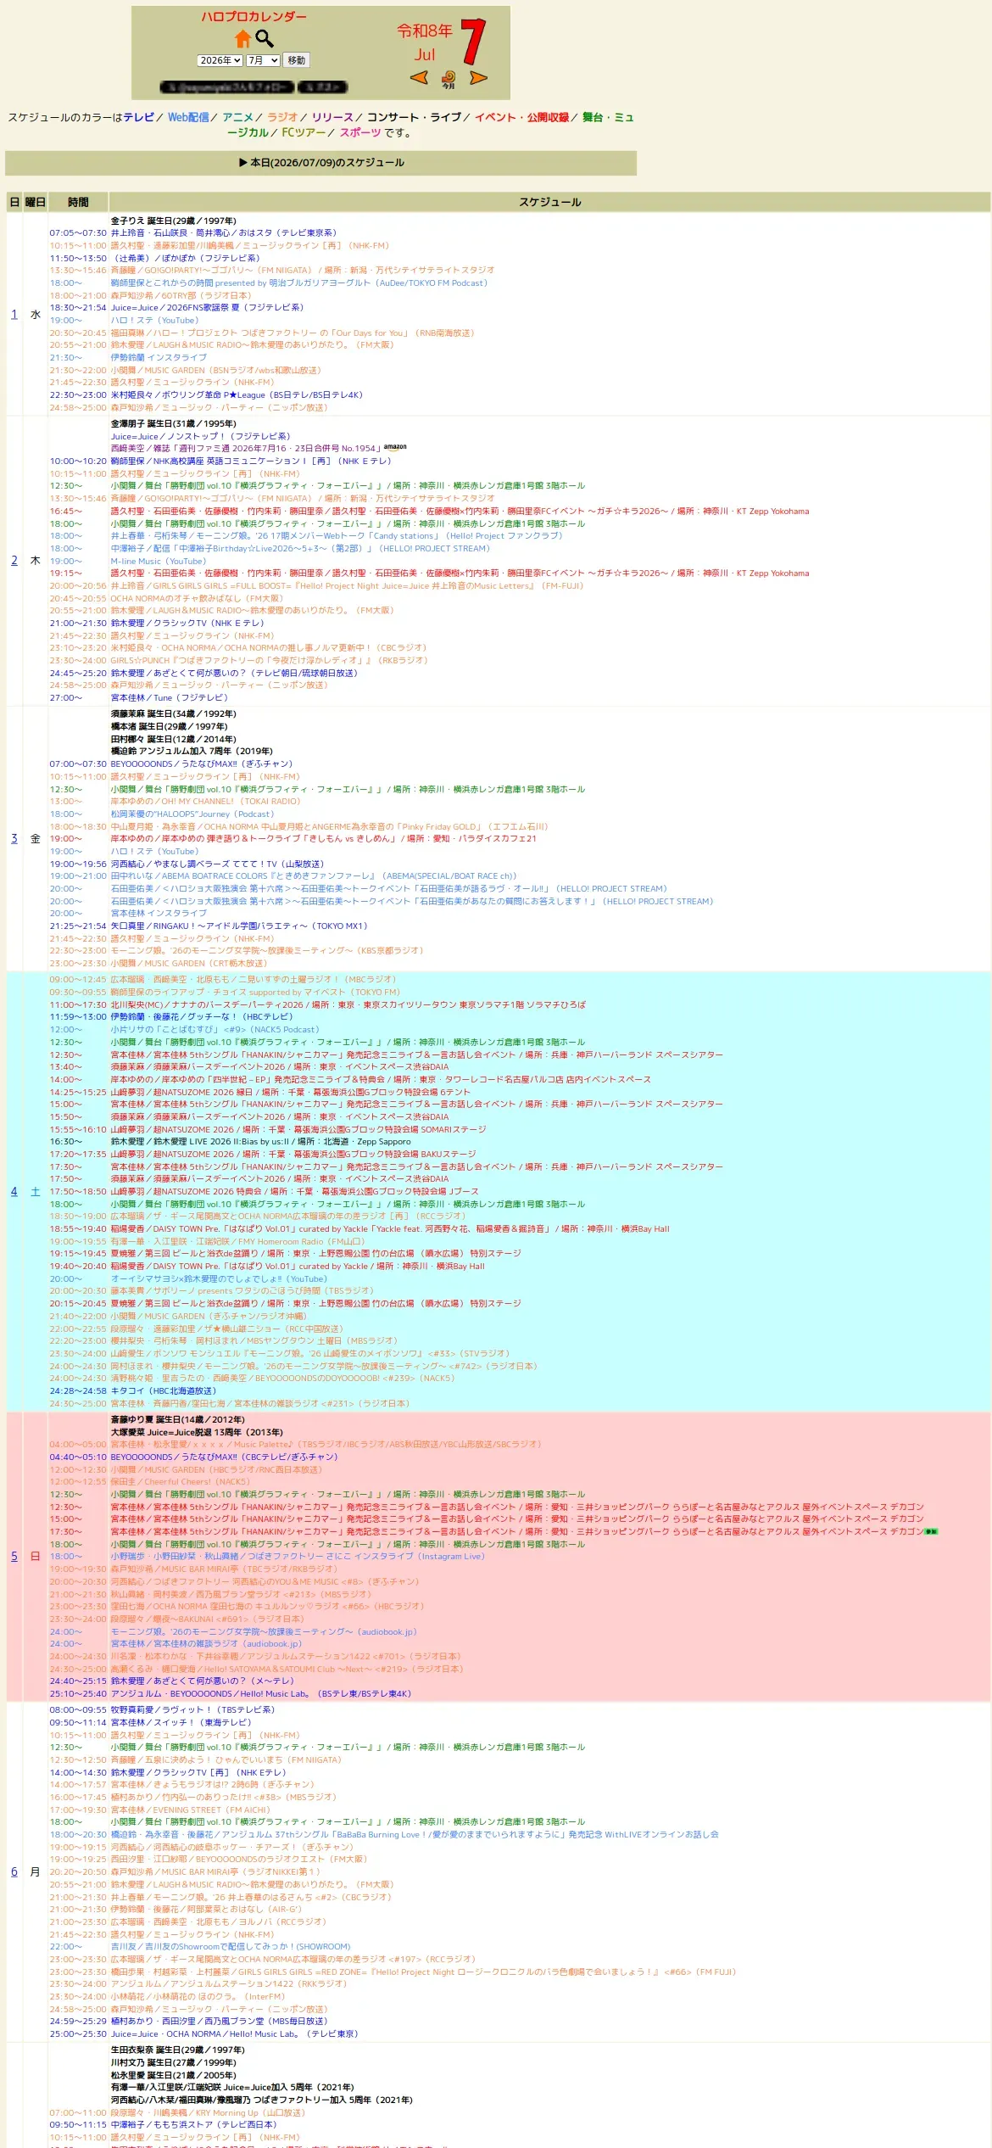Open search via the magnifying glass icon
992x2148 pixels.
click(x=265, y=39)
